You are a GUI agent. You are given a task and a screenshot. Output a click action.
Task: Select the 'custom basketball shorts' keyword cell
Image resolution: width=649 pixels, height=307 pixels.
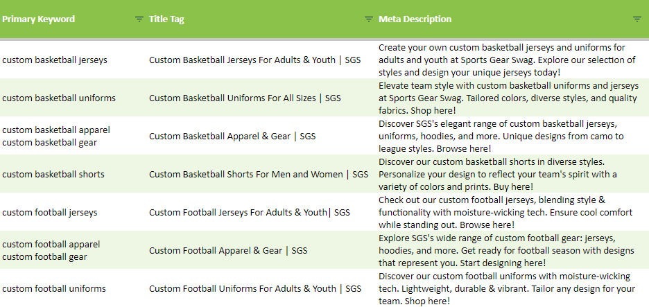coord(73,174)
